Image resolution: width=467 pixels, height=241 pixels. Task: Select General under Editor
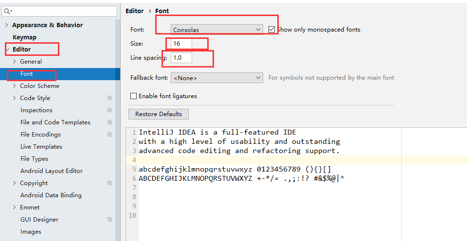31,62
